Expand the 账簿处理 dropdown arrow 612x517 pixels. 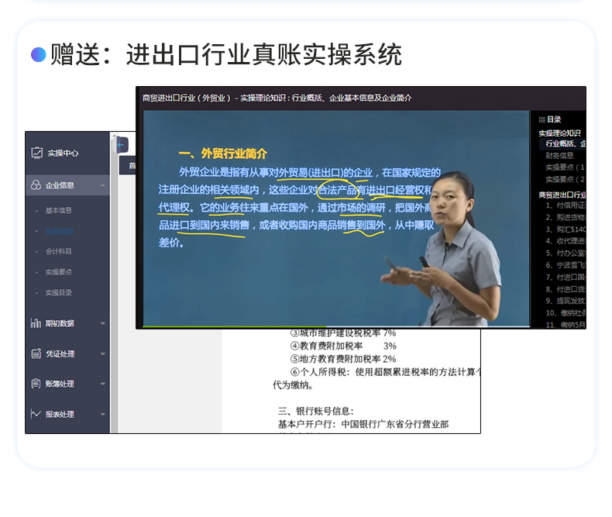click(x=103, y=384)
